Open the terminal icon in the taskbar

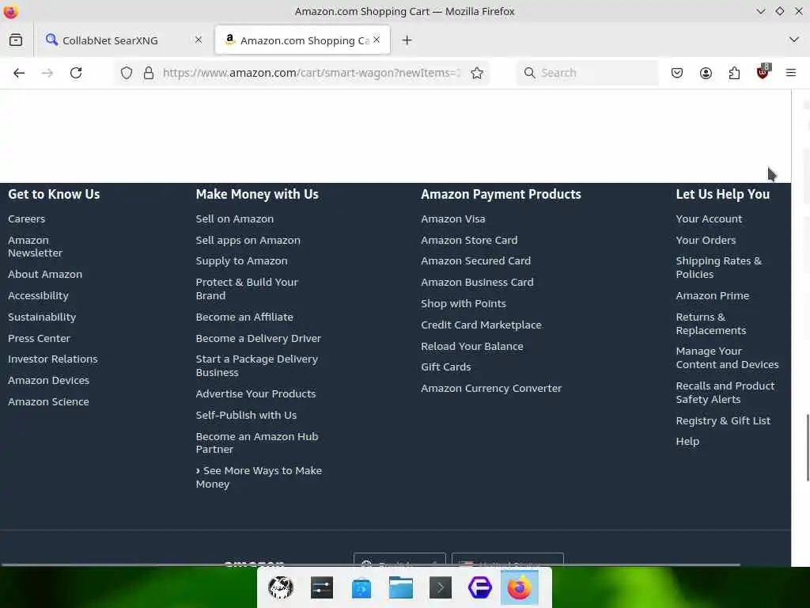click(441, 588)
